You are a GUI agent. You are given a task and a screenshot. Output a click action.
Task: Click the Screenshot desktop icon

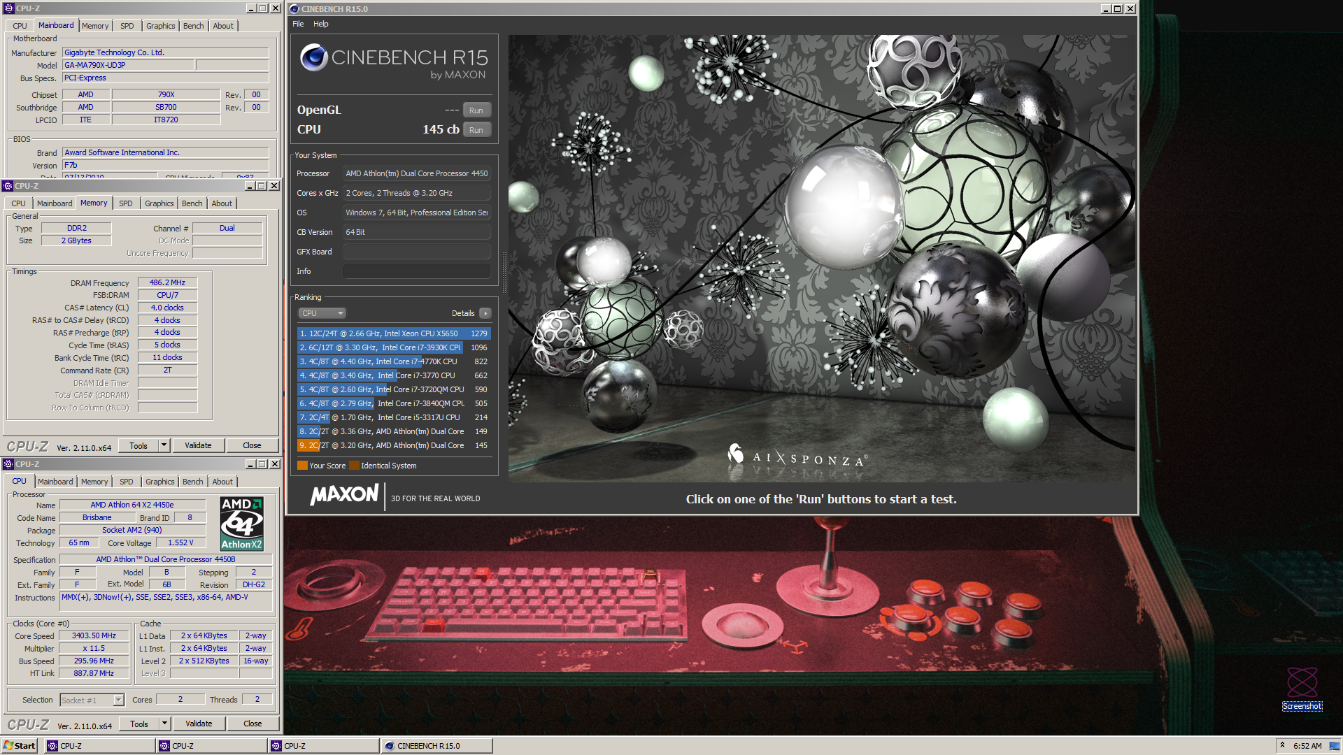pyautogui.click(x=1302, y=689)
